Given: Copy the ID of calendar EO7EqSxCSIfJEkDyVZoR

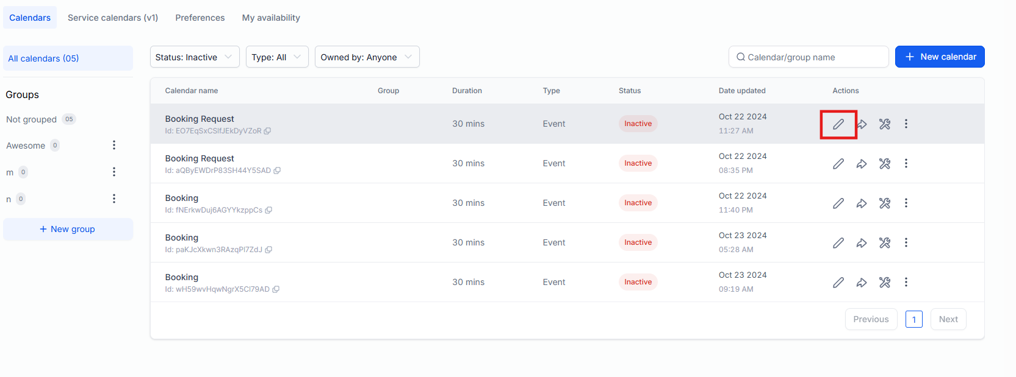Looking at the screenshot, I should click(267, 131).
